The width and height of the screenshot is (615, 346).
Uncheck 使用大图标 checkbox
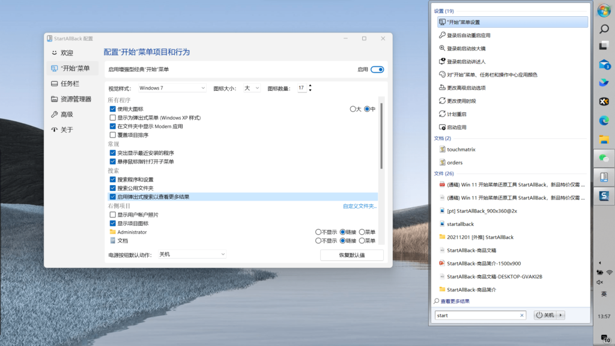(112, 109)
